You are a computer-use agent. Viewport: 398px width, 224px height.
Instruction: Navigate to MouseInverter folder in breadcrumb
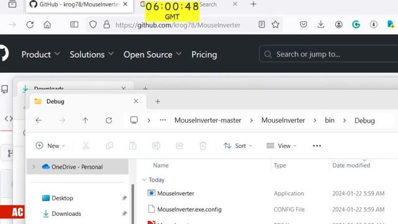(284, 120)
